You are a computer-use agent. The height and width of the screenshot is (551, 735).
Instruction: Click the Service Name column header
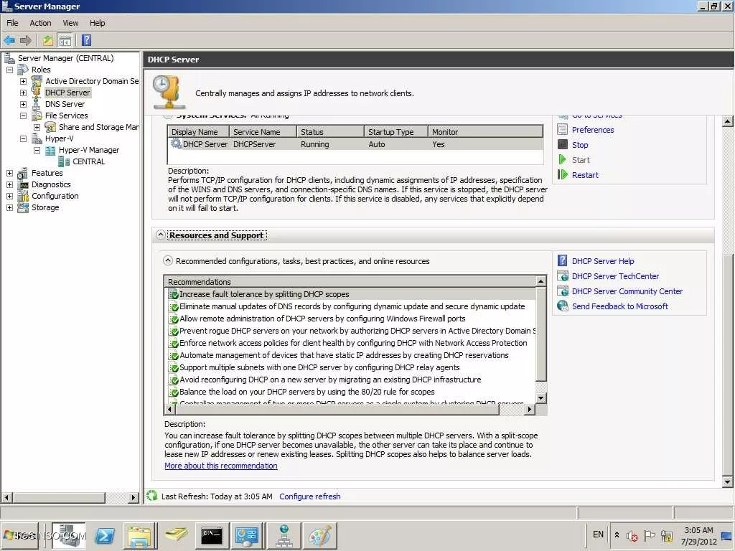[x=263, y=132]
